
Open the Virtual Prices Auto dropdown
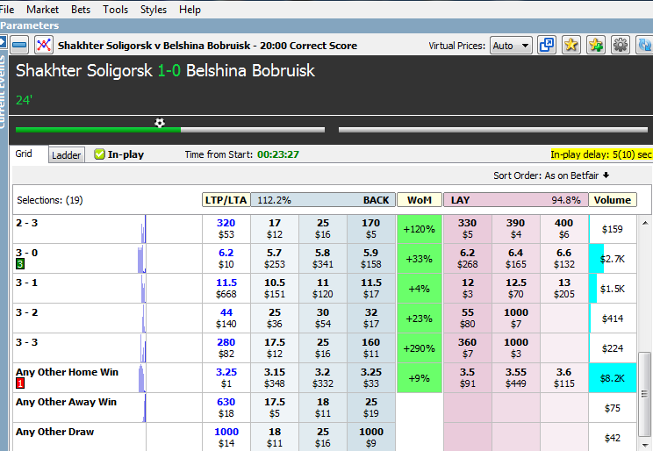click(512, 46)
